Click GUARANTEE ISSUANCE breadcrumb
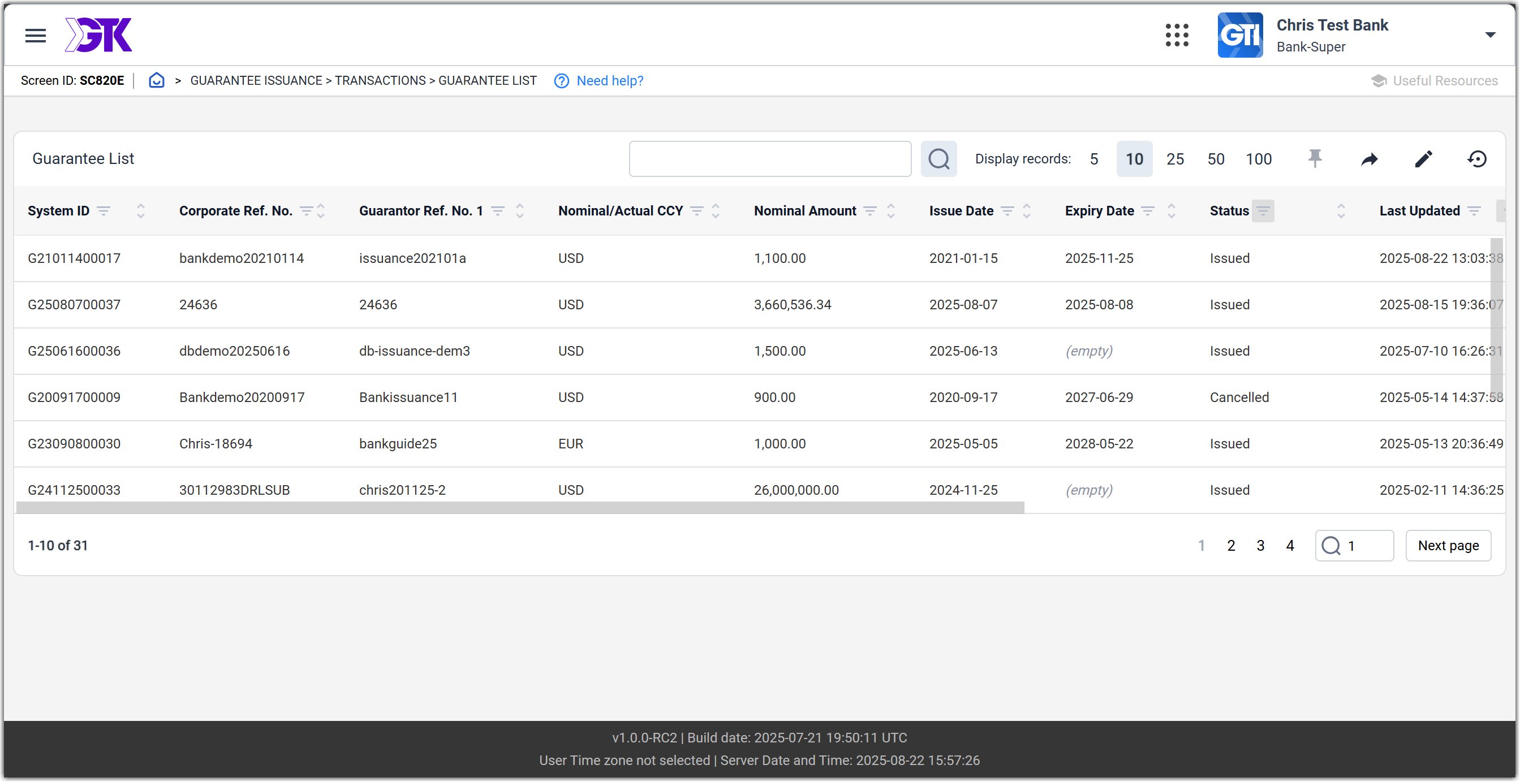Screen dimensions: 1520x782 (x=256, y=81)
